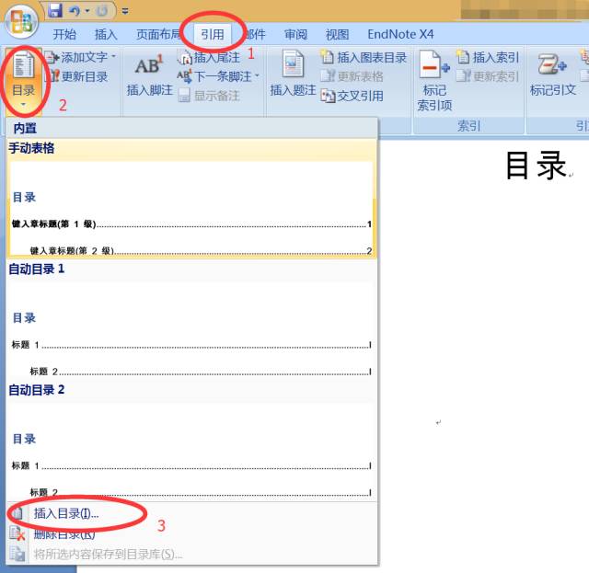Viewport: 589px width, 573px height.
Task: Select the 自动目录 1 preview
Action: (x=191, y=319)
